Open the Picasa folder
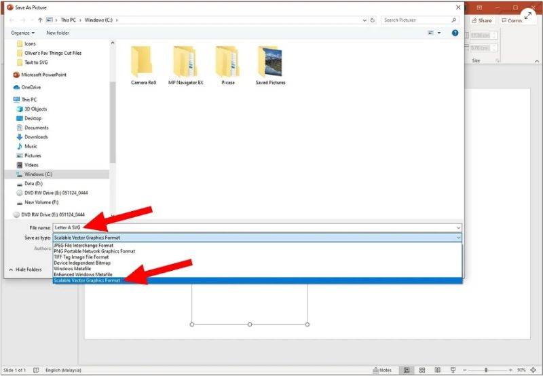Viewport: 543px width, 376px height. pos(228,65)
